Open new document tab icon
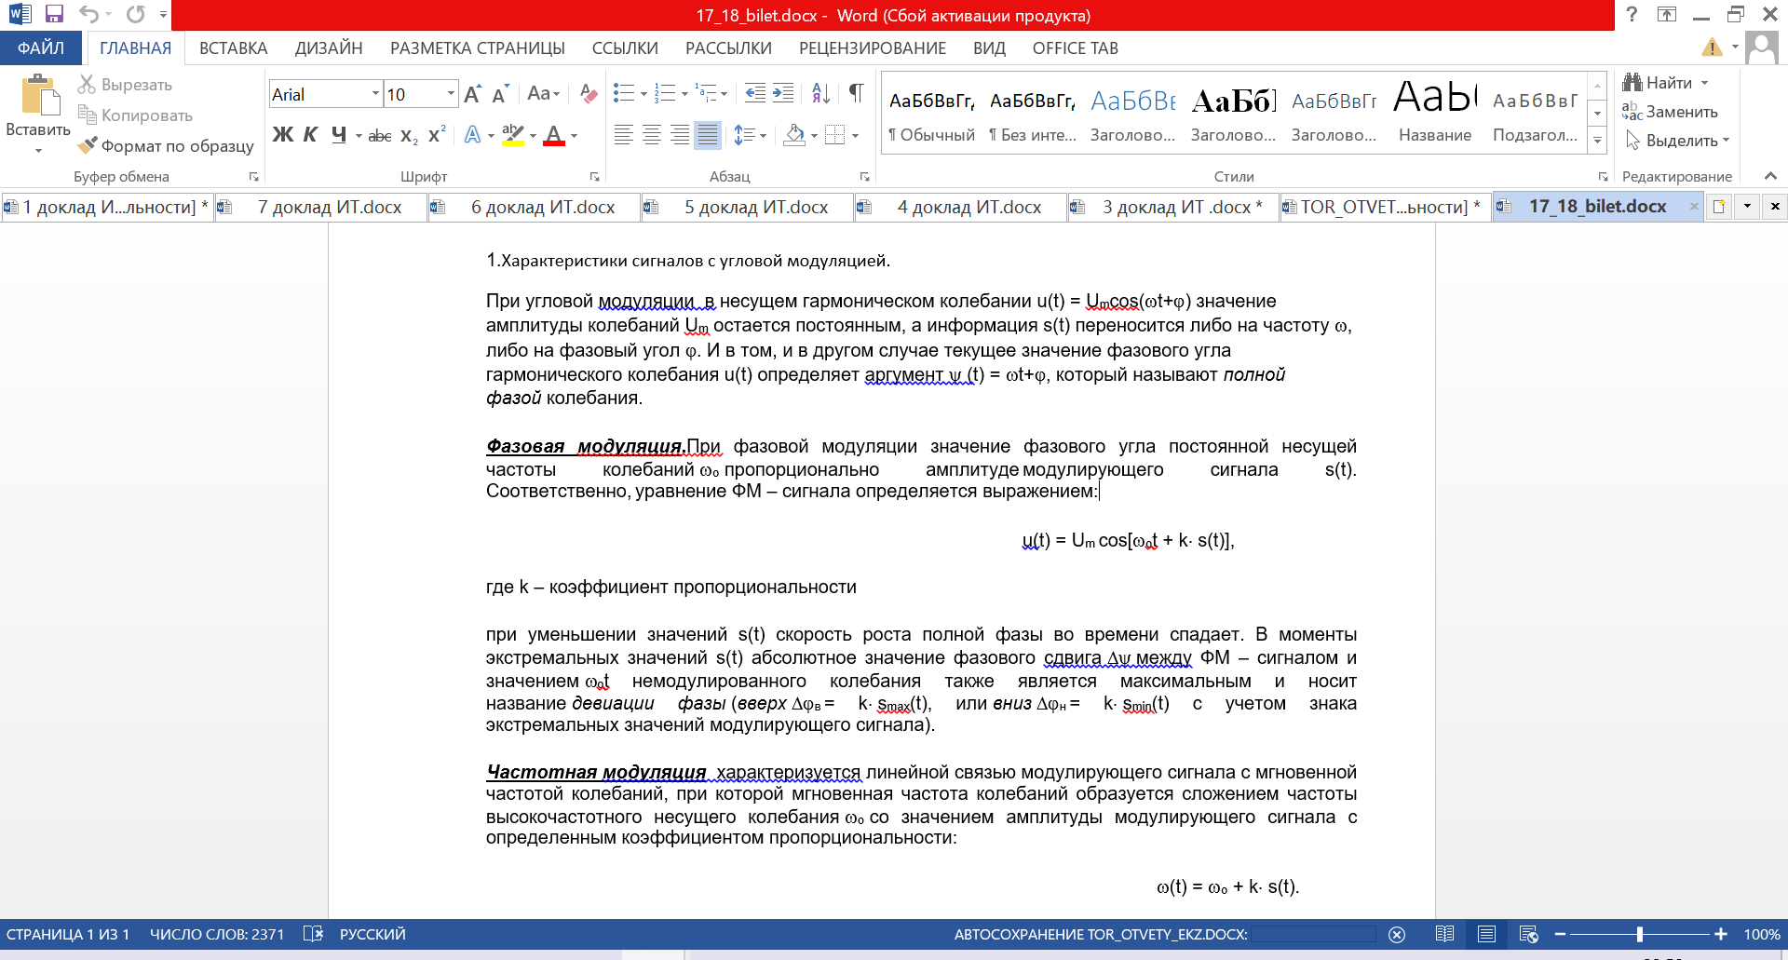 (1719, 207)
